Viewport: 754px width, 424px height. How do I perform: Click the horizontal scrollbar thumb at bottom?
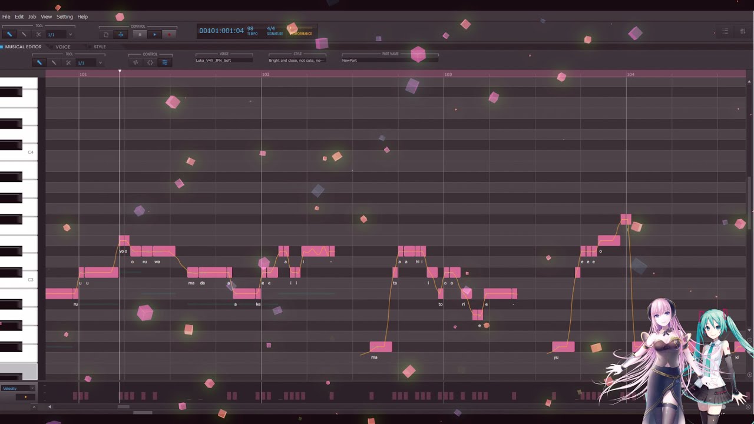click(123, 406)
